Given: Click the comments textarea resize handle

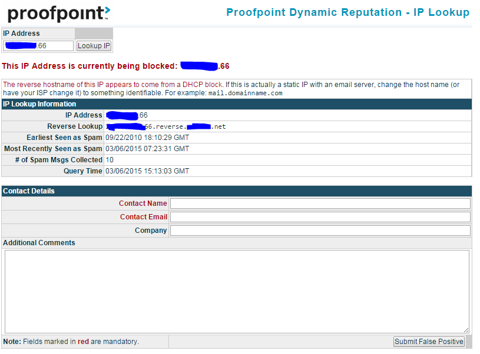Looking at the screenshot, I should 466,330.
